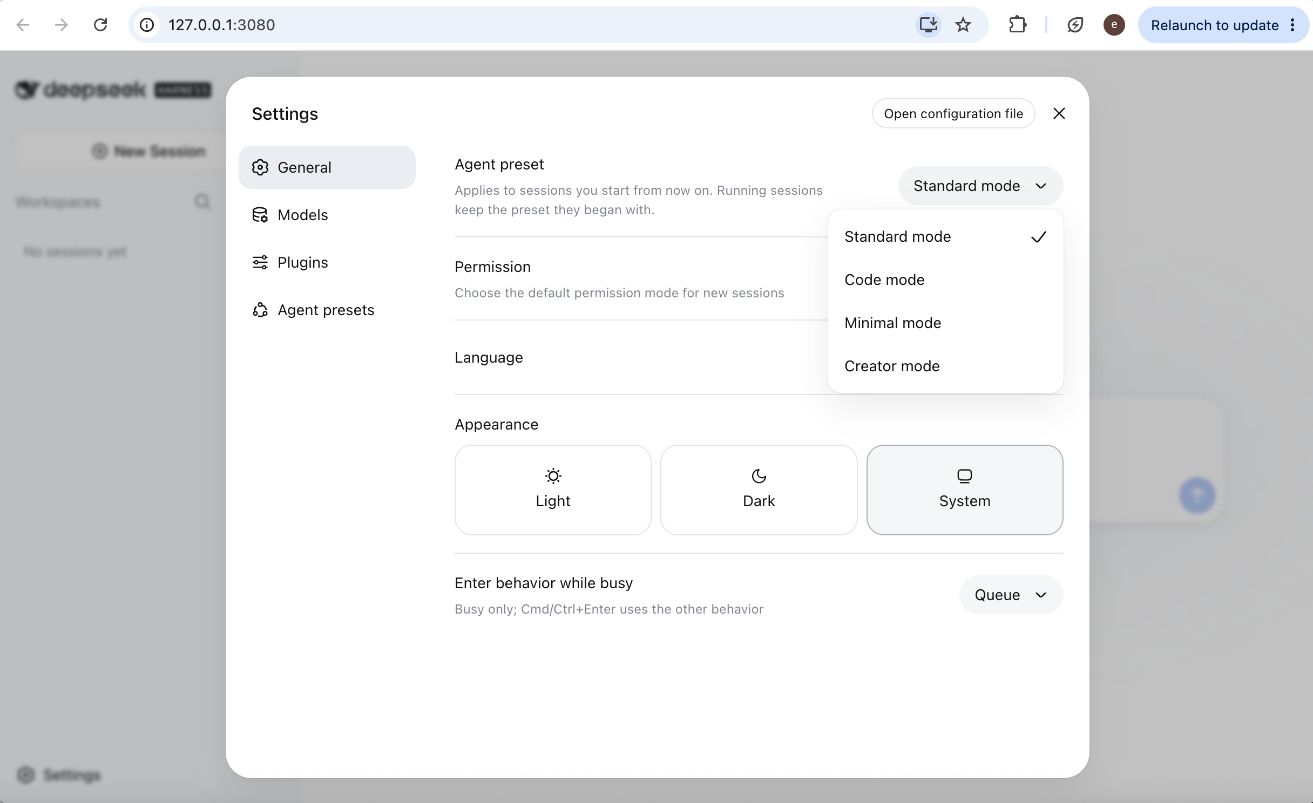Click the 'No sessions yet' text

pos(75,252)
